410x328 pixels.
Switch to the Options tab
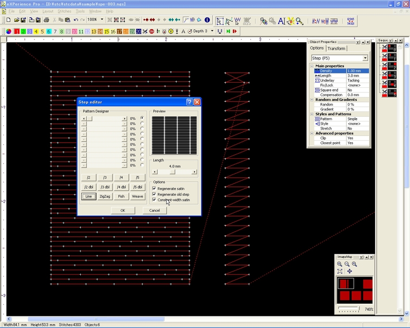[x=317, y=48]
